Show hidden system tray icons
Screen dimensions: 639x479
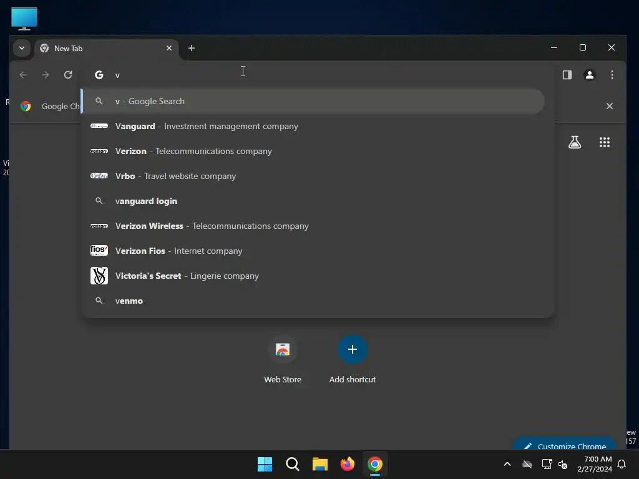[507, 464]
